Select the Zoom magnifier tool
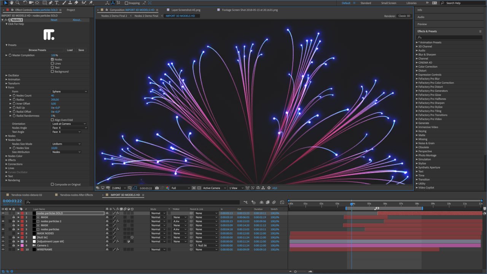This screenshot has width=487, height=274. click(18, 3)
